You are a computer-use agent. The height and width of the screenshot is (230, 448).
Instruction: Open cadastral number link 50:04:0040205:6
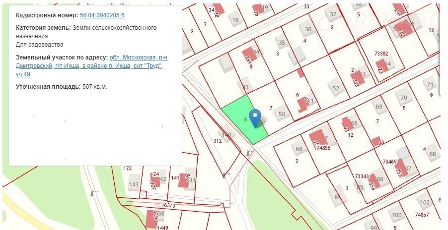(x=102, y=16)
